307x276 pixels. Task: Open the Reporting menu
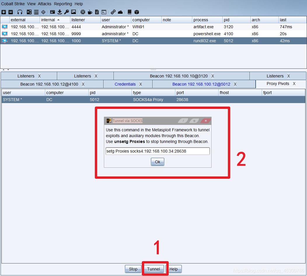[63, 4]
